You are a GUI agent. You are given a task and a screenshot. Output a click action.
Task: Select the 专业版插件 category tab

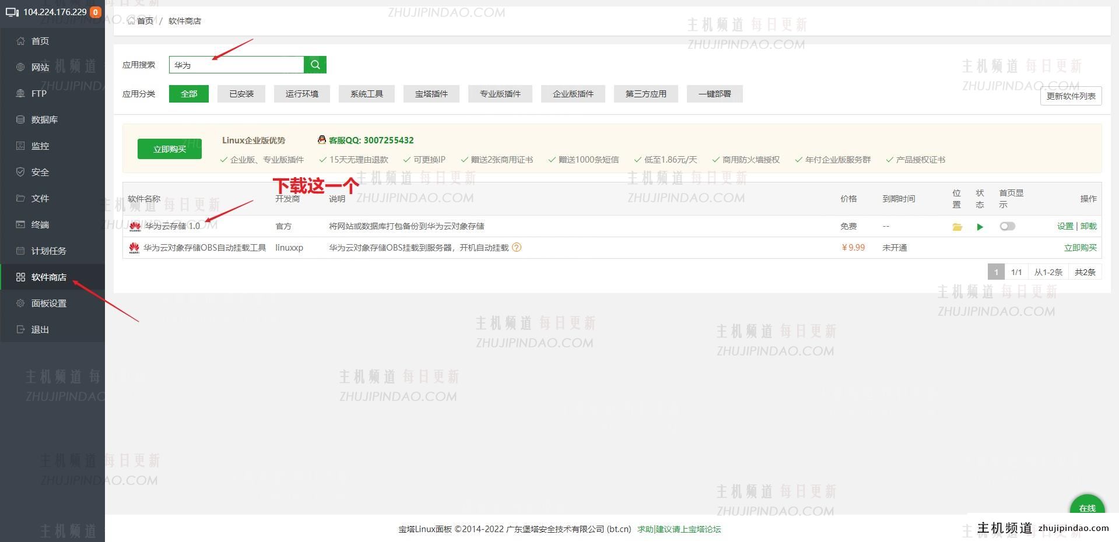click(x=500, y=94)
